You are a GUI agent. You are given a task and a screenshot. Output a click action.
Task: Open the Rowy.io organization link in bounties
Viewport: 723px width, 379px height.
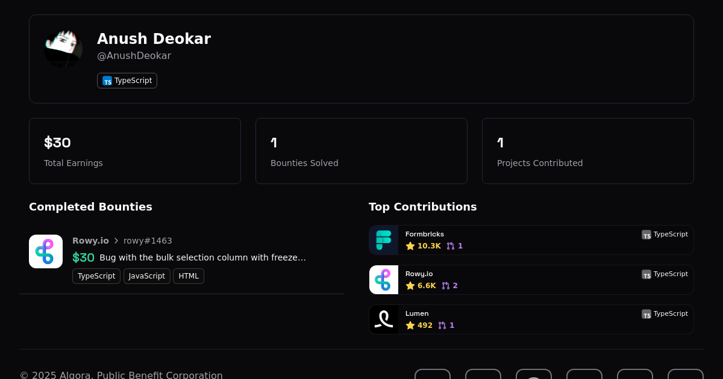pyautogui.click(x=90, y=241)
